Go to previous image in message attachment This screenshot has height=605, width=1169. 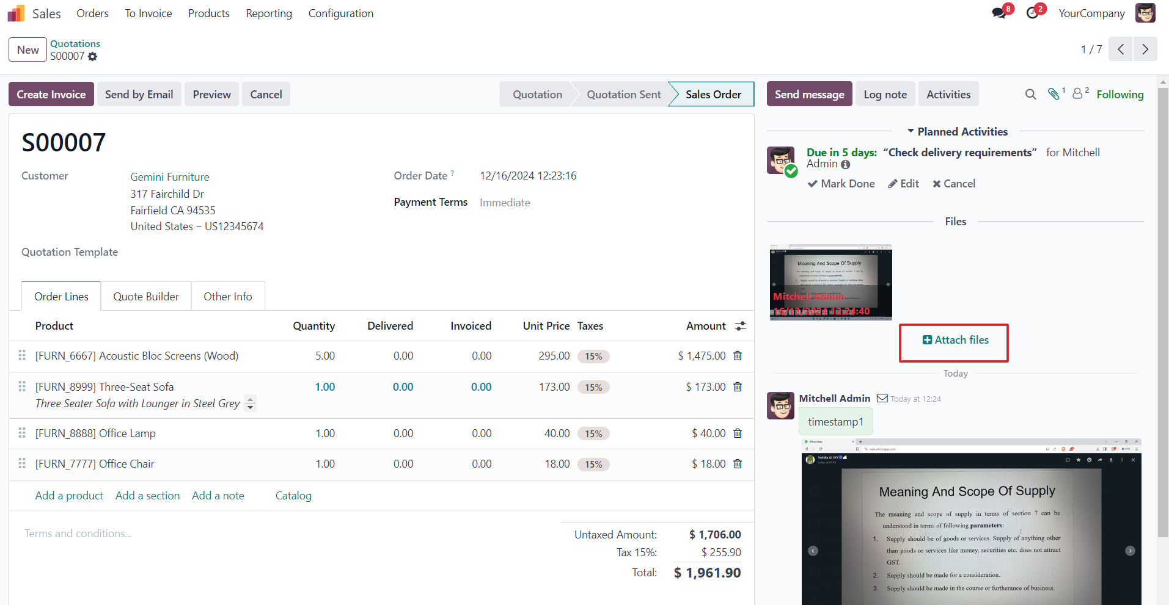click(x=813, y=551)
